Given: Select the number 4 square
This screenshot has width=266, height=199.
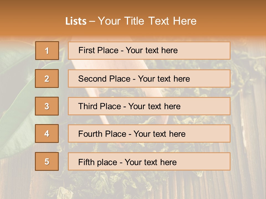Looking at the screenshot, I should (x=47, y=133).
